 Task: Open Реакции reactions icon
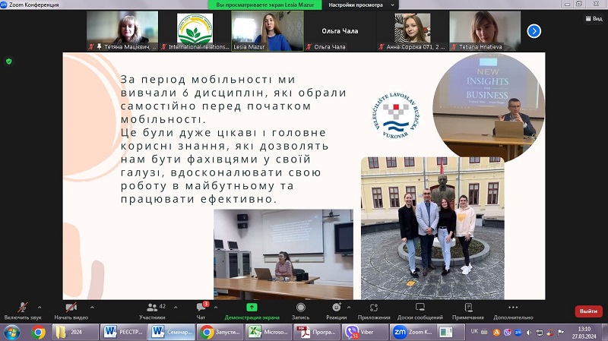336,307
